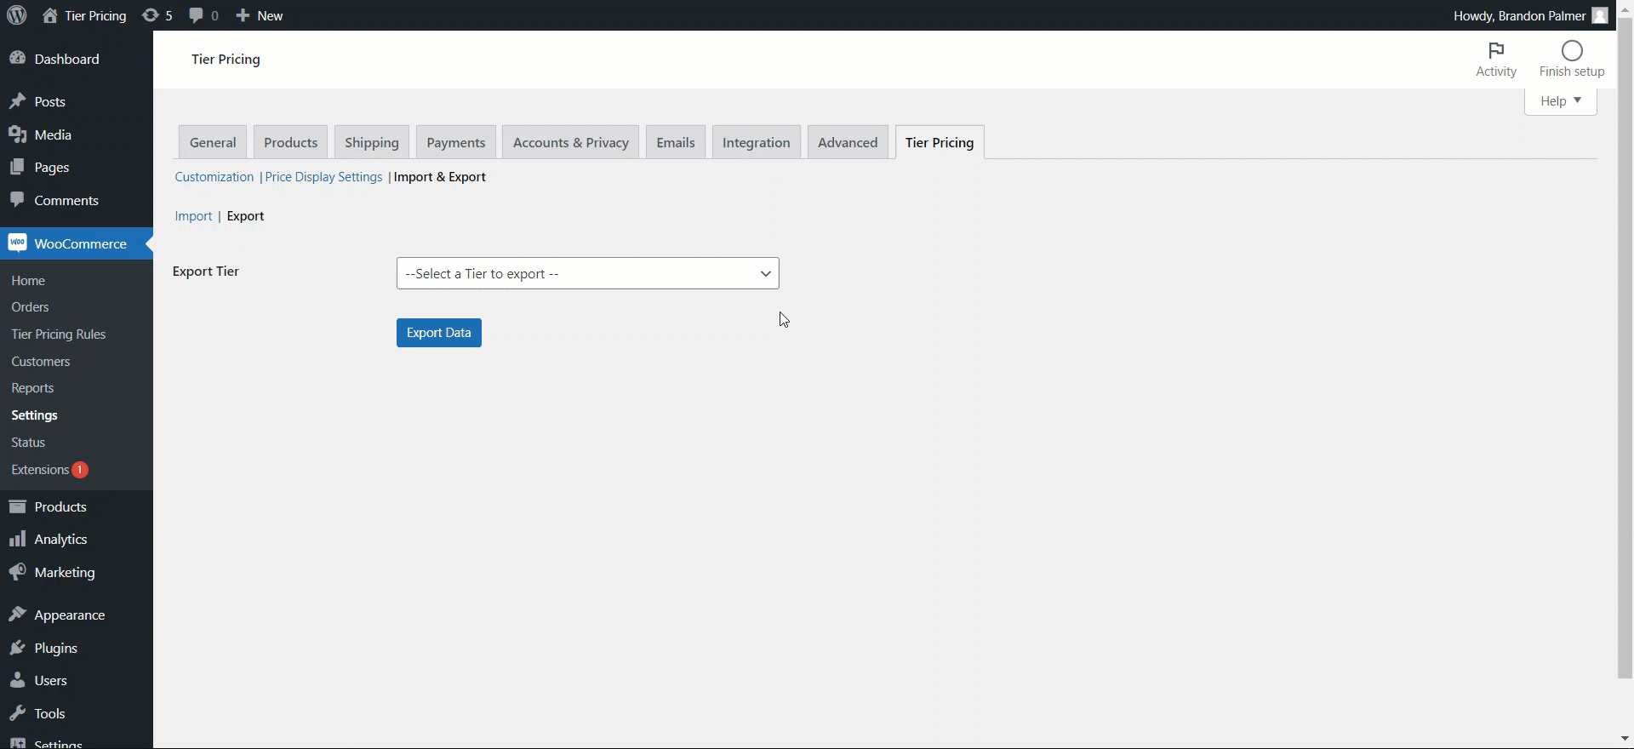This screenshot has height=749, width=1634.
Task: Open WooCommerce Home submenu item
Action: (28, 280)
